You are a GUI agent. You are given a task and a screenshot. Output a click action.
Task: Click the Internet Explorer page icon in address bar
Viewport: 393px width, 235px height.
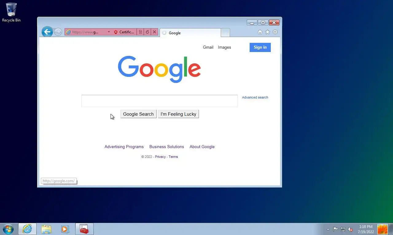68,32
